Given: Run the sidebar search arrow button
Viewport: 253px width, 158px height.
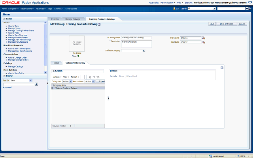Looking at the screenshot, I should point(36,84).
